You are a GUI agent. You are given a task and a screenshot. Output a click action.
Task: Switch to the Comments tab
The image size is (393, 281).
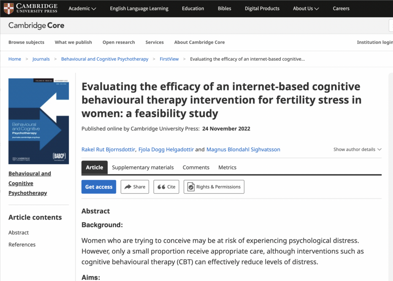click(x=196, y=167)
